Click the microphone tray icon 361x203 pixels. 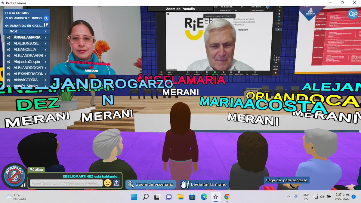pyautogui.click(x=296, y=197)
